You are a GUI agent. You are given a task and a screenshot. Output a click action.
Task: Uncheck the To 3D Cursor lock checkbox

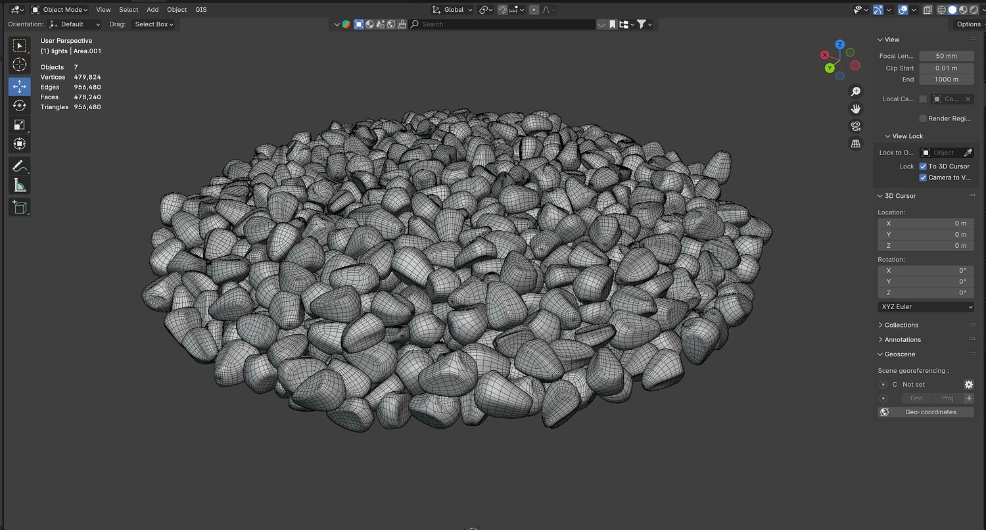tap(923, 166)
